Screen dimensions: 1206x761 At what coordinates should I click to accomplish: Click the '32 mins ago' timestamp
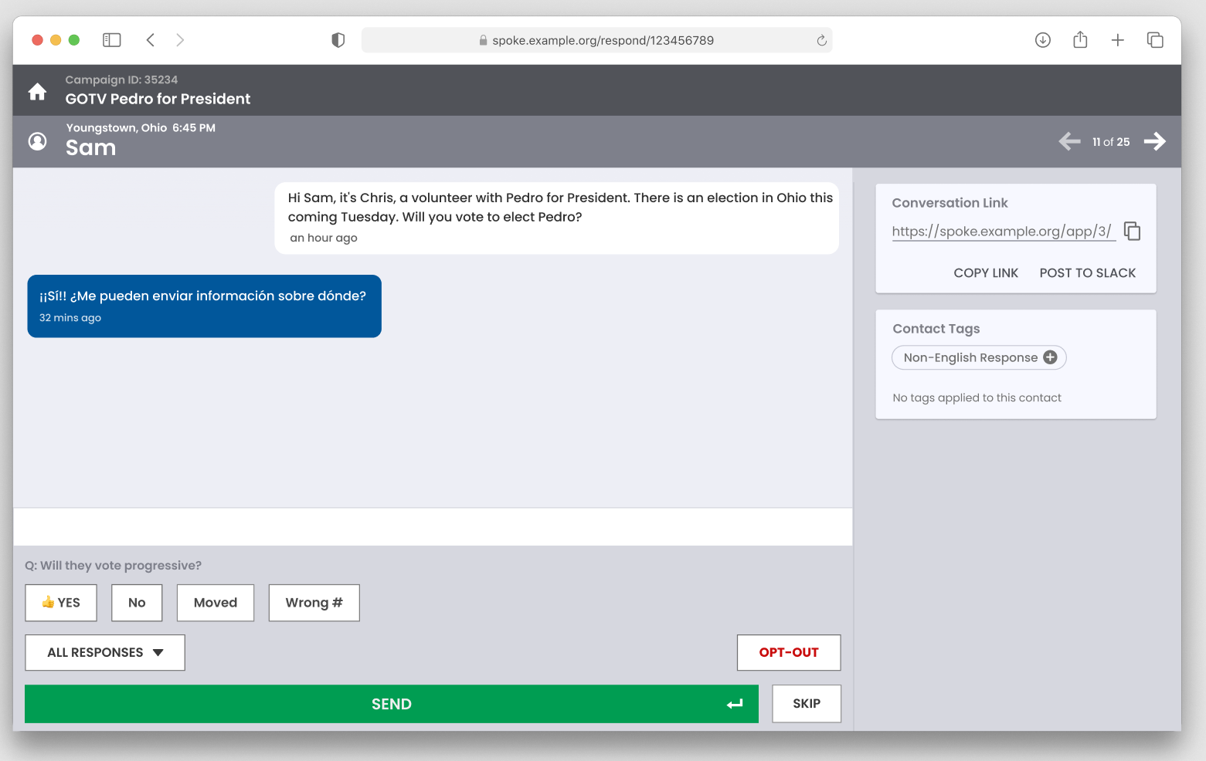70,318
